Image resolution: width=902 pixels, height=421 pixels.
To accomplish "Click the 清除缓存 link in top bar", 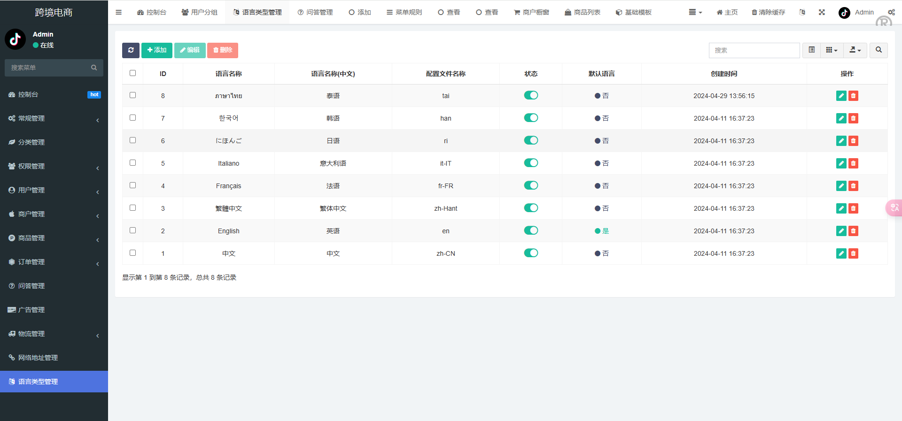I will pyautogui.click(x=768, y=12).
